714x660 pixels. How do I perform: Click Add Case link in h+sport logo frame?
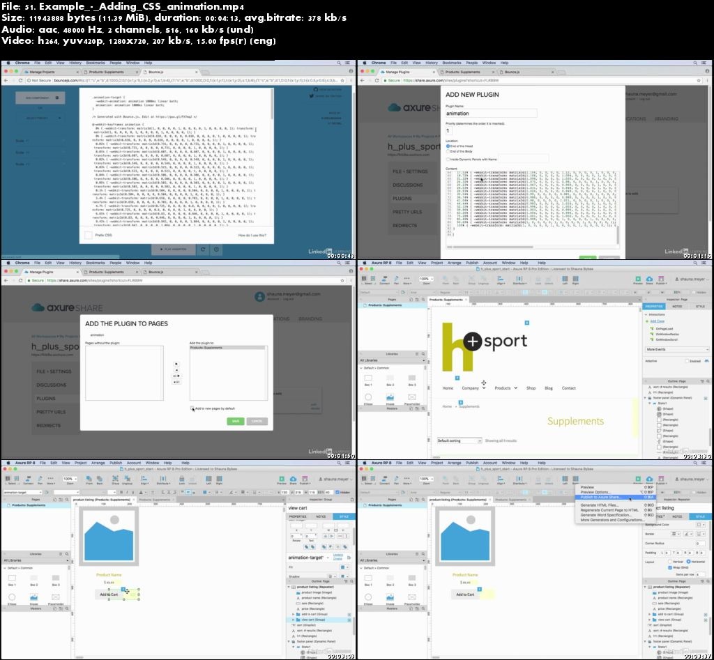point(657,321)
